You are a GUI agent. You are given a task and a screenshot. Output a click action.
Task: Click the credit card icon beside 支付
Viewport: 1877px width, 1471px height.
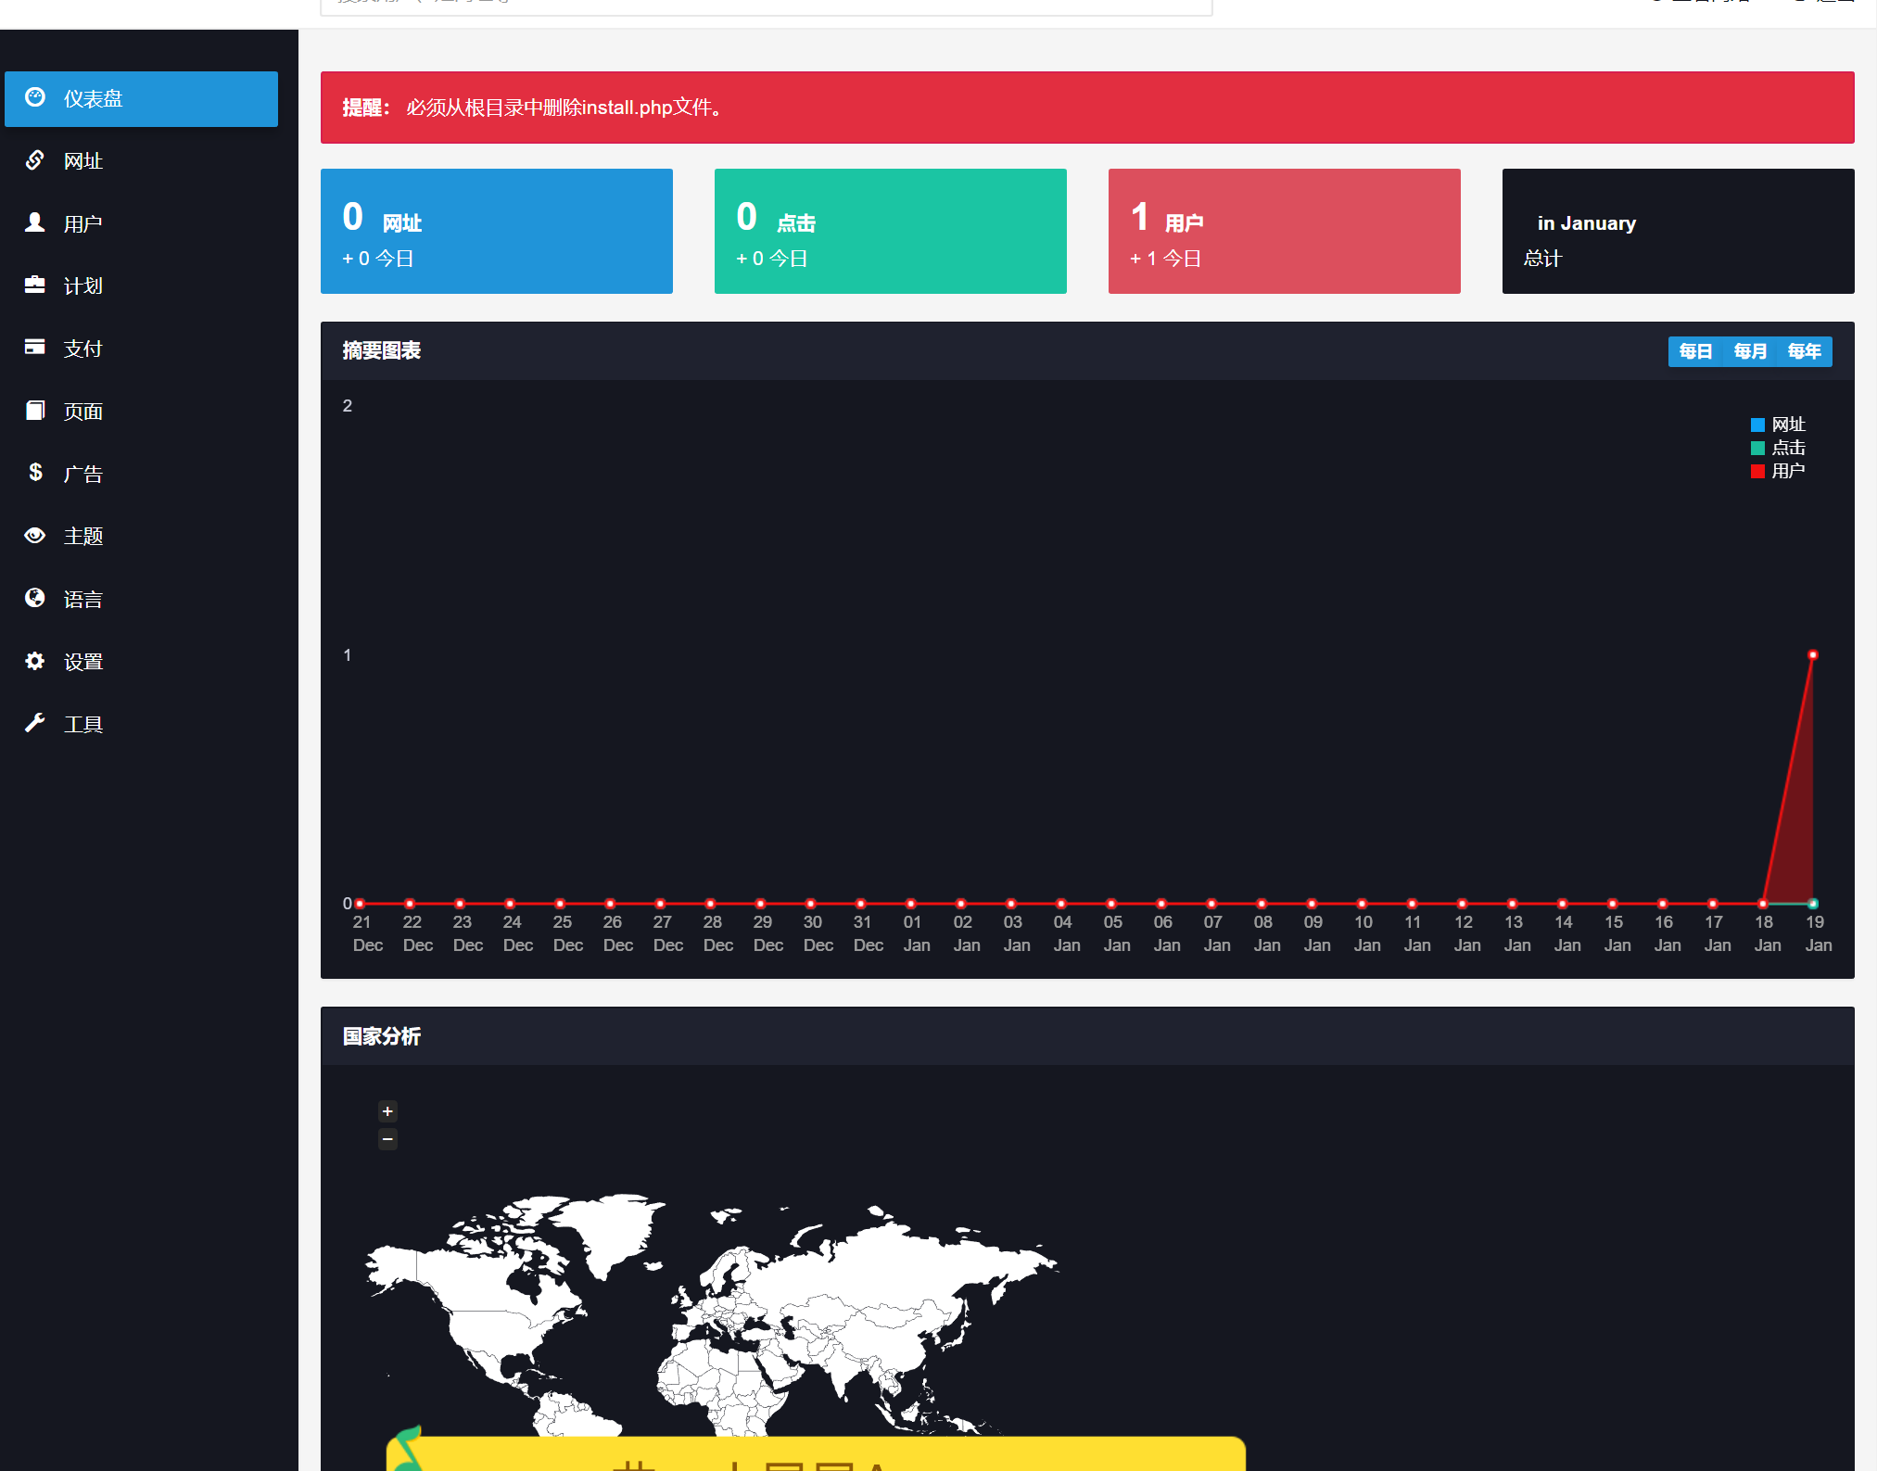click(35, 348)
